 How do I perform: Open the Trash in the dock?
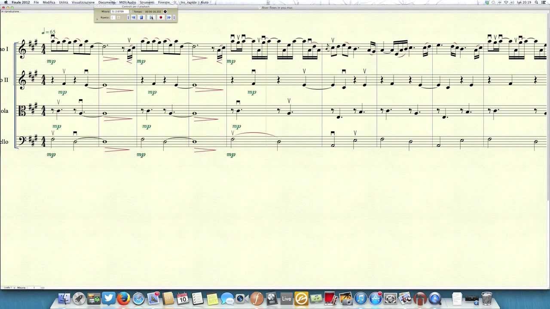(x=486, y=298)
